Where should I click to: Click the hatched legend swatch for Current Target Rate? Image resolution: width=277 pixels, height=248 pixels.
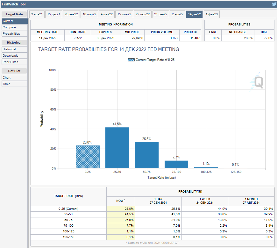tap(131, 60)
